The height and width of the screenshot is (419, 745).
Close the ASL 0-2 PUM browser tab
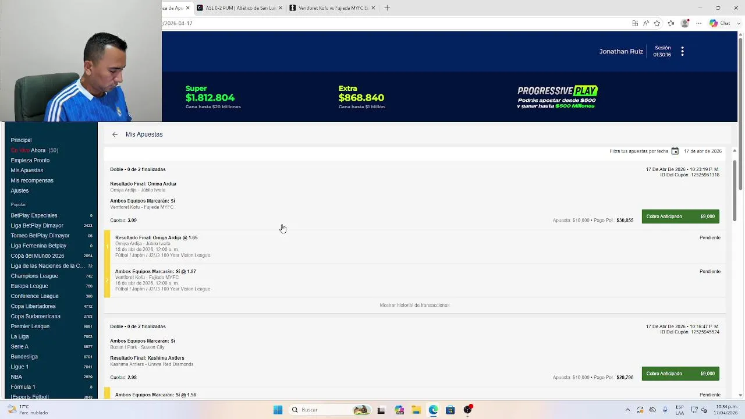(281, 8)
